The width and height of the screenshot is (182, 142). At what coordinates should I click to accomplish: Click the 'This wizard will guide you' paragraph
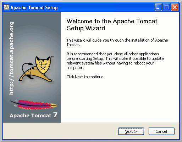click(117, 42)
